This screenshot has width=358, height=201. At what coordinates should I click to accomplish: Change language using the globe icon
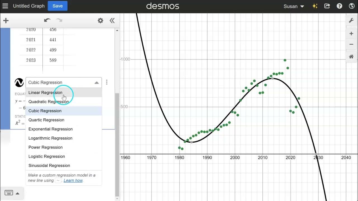352,6
